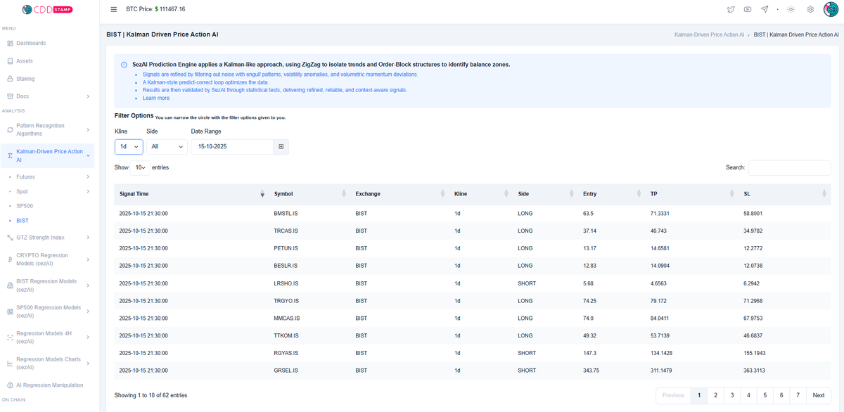
Task: Expand the Futures submenu chevron
Action: [88, 177]
